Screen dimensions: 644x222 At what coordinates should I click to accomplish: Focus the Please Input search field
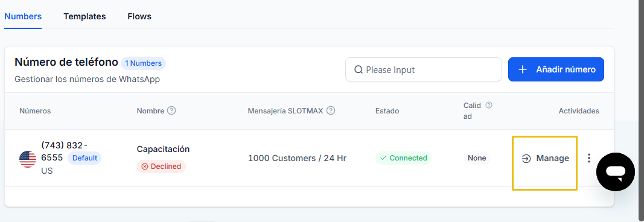[424, 69]
